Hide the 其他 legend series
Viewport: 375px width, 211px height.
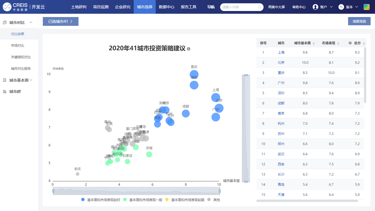tap(214, 200)
